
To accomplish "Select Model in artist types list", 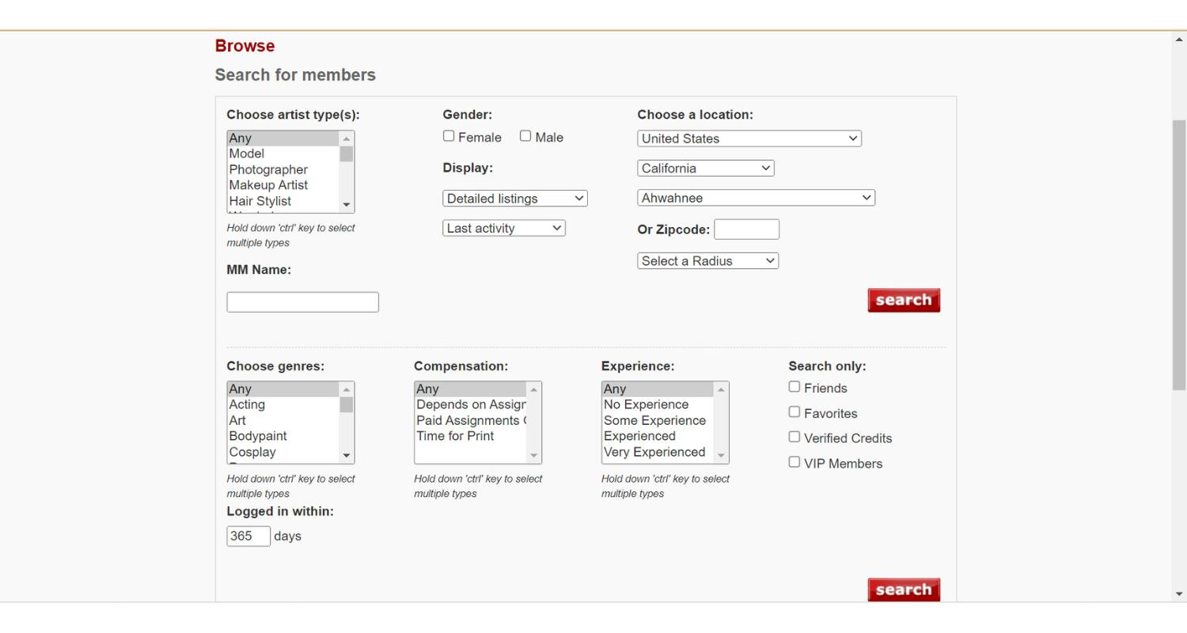I will 283,154.
